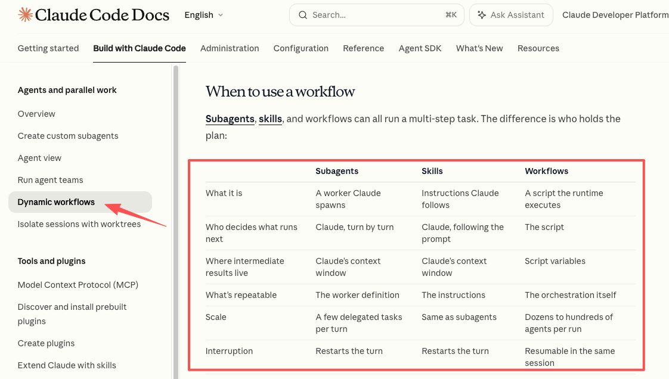Open the What's New tab
This screenshot has width=669, height=379.
tap(479, 48)
